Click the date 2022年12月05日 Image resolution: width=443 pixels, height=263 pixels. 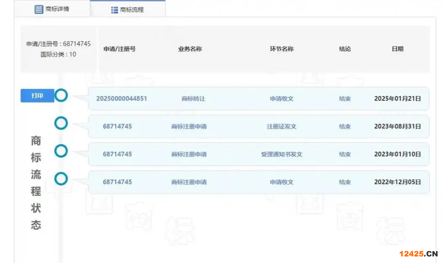397,182
